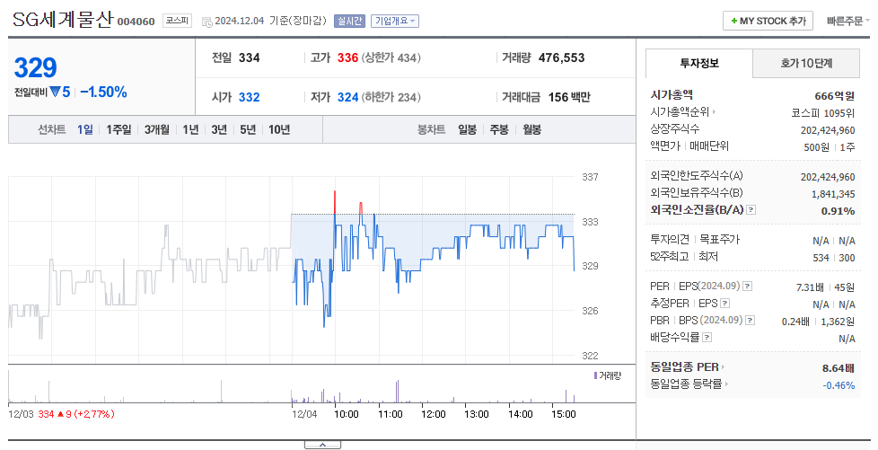This screenshot has height=450, width=878.
Task: Click the blue down-triangle next to 전일대비
Action: point(55,92)
